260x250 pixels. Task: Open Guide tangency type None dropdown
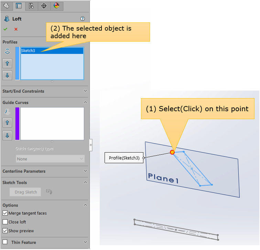click(50, 159)
